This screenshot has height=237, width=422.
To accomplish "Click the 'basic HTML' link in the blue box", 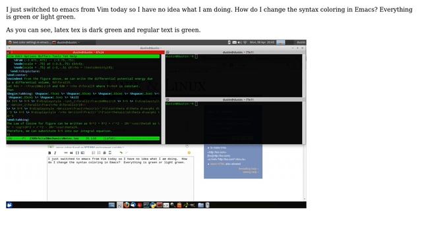I will (217, 164).
